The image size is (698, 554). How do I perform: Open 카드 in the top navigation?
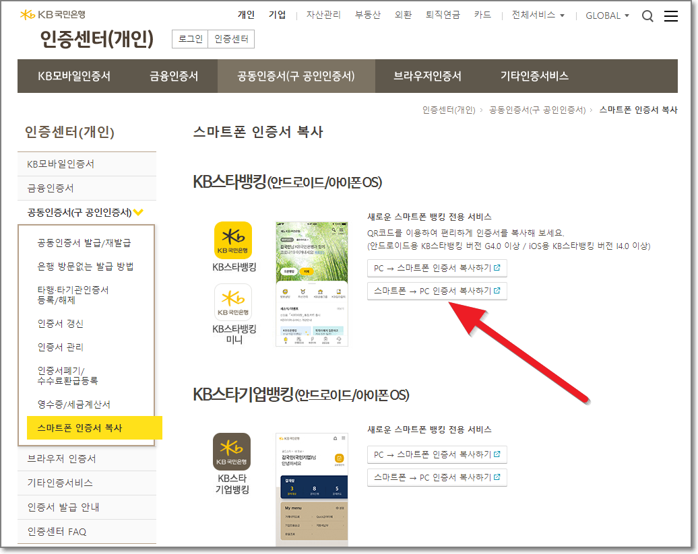click(482, 15)
